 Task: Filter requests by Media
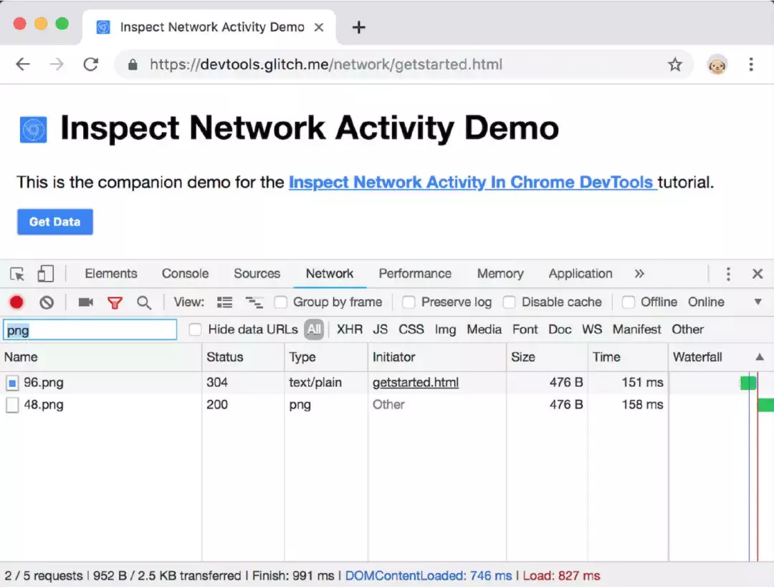484,329
